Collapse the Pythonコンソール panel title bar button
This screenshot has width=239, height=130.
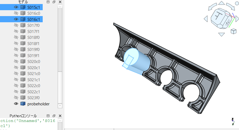tap(48, 116)
